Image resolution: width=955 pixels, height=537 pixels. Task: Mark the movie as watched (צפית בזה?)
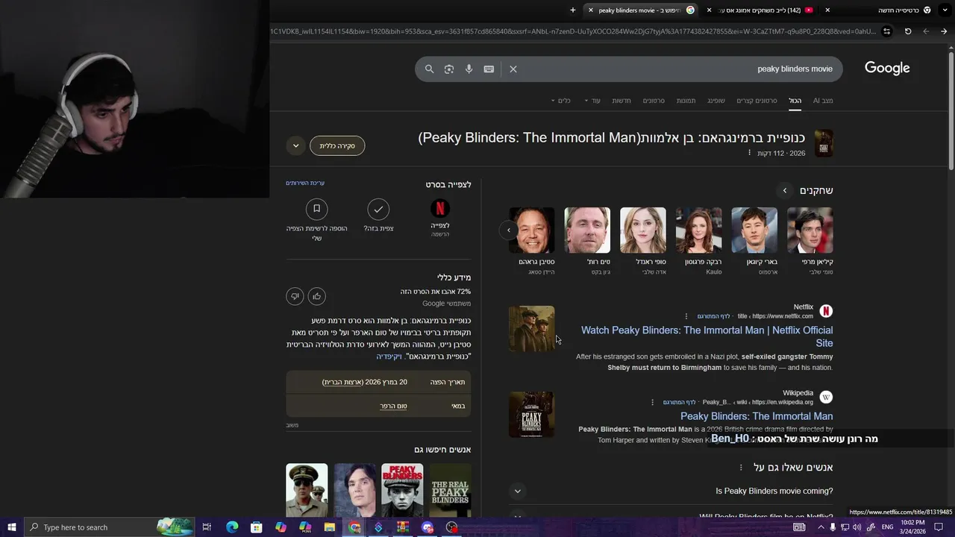(378, 209)
